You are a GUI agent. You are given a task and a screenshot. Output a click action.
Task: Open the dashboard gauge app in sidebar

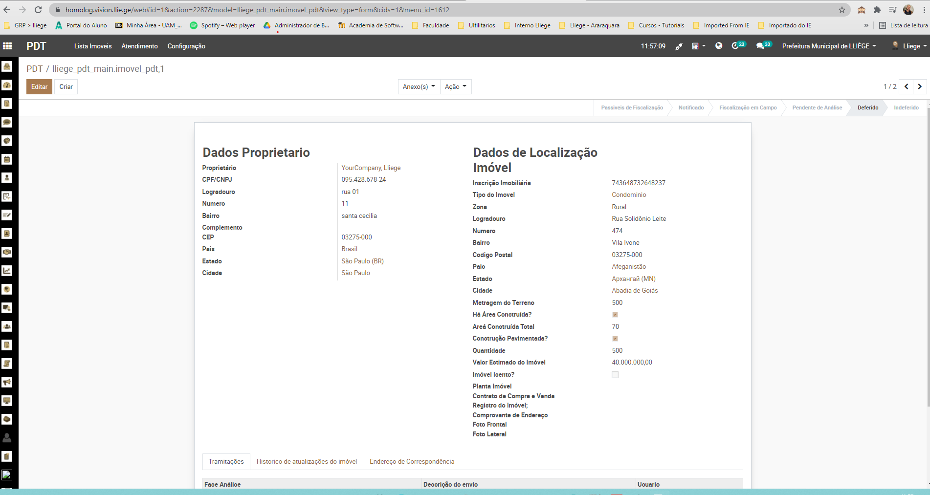click(7, 85)
